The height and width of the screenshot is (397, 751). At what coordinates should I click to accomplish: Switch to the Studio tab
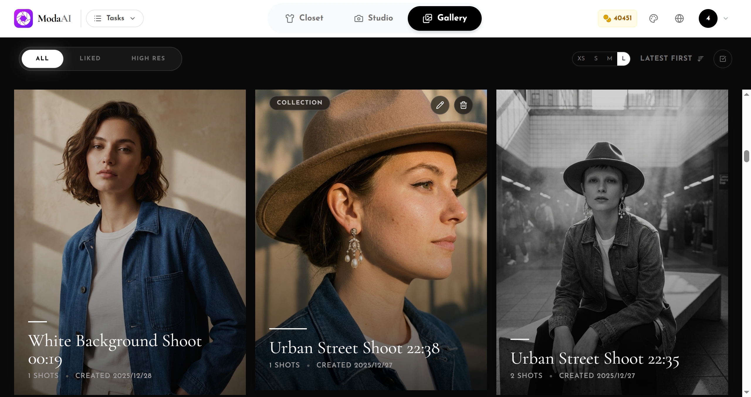pyautogui.click(x=373, y=18)
